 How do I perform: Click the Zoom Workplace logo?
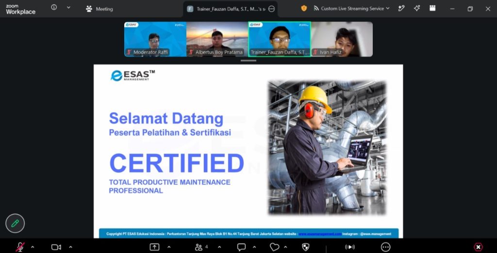click(x=20, y=9)
